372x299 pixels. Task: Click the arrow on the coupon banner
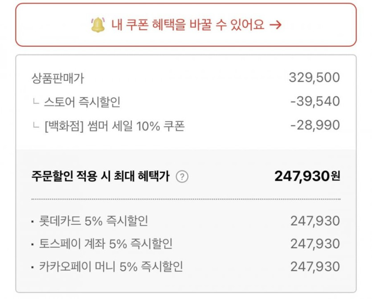(275, 25)
